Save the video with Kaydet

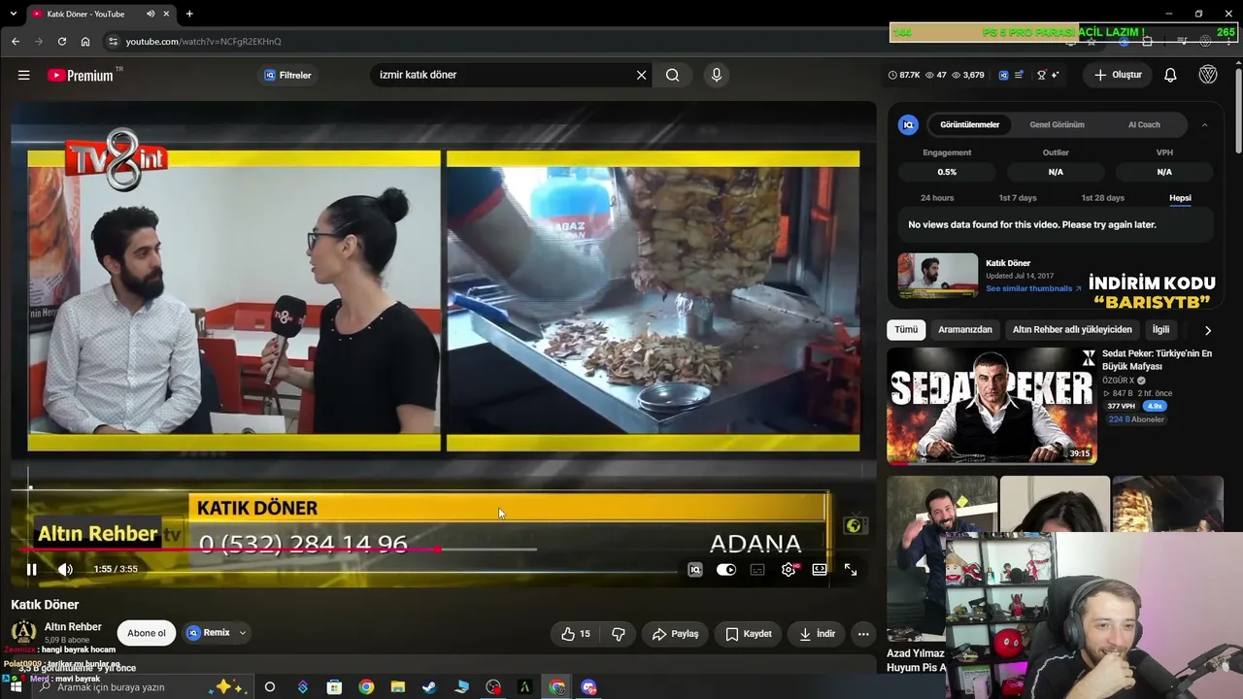749,634
